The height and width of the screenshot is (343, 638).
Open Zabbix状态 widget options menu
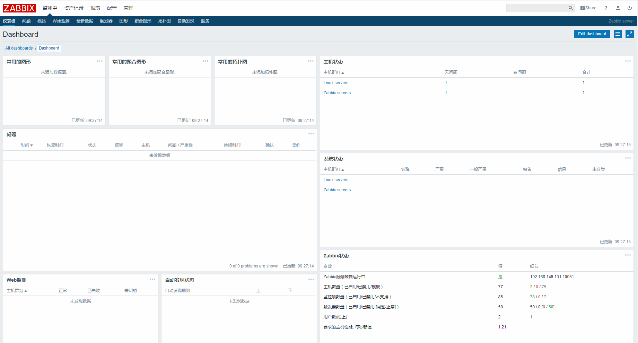click(x=628, y=255)
